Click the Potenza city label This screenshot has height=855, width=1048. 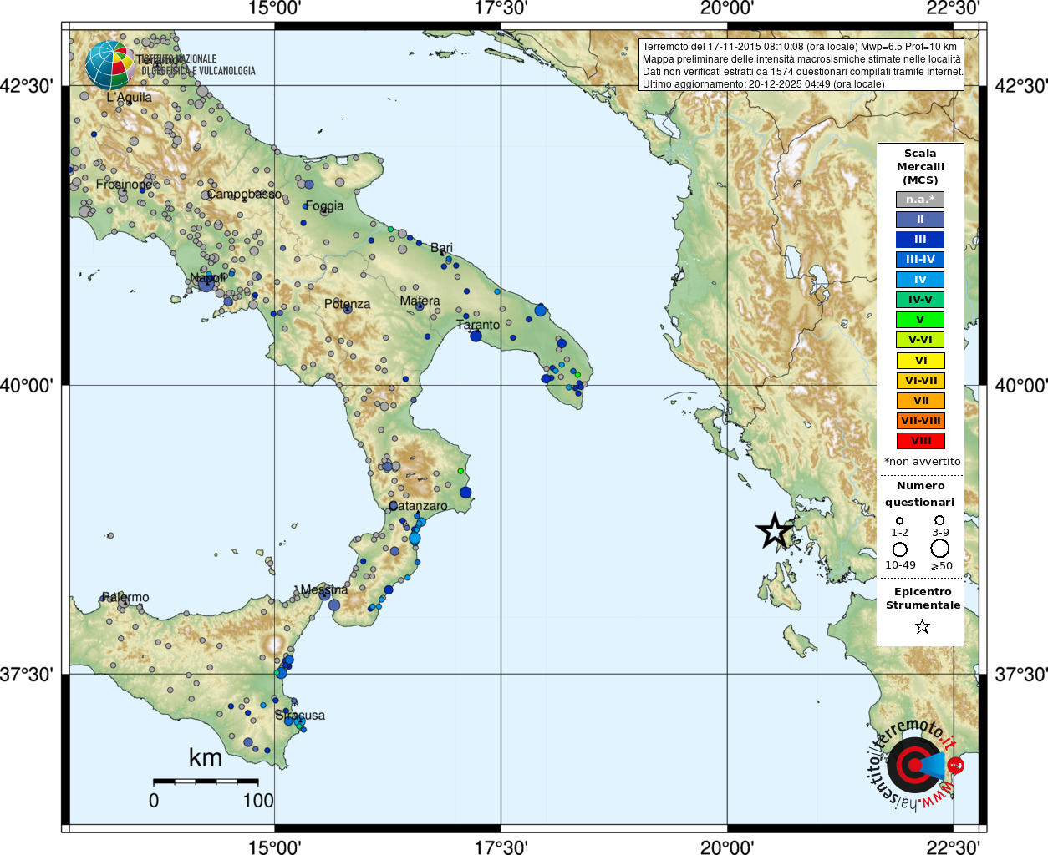point(347,304)
